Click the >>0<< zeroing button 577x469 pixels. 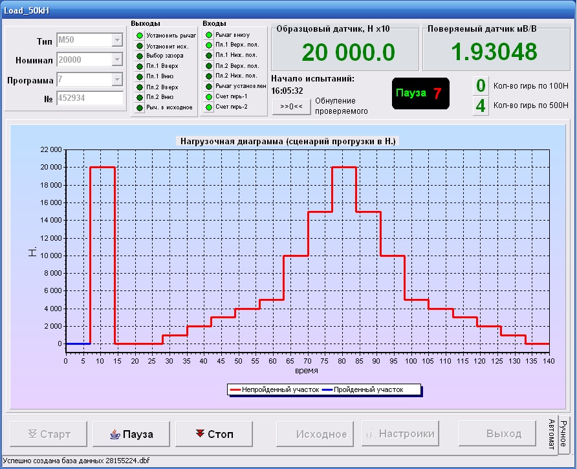[x=291, y=106]
